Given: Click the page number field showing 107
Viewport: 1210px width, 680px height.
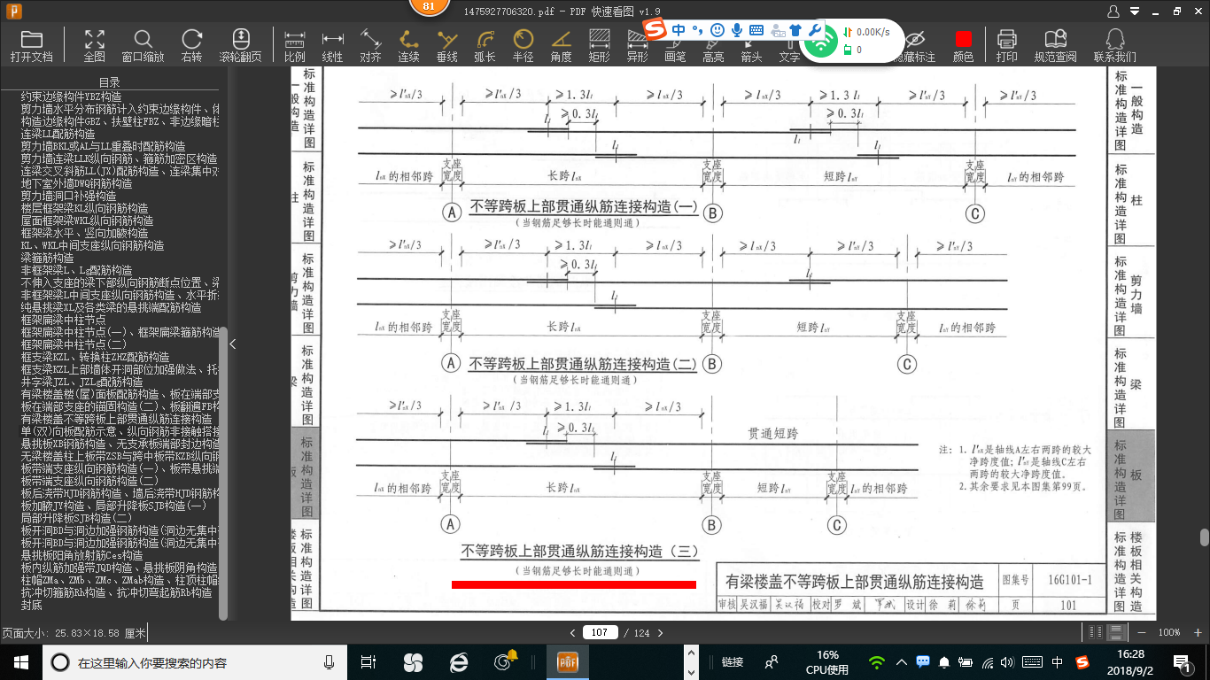Looking at the screenshot, I should coord(600,632).
